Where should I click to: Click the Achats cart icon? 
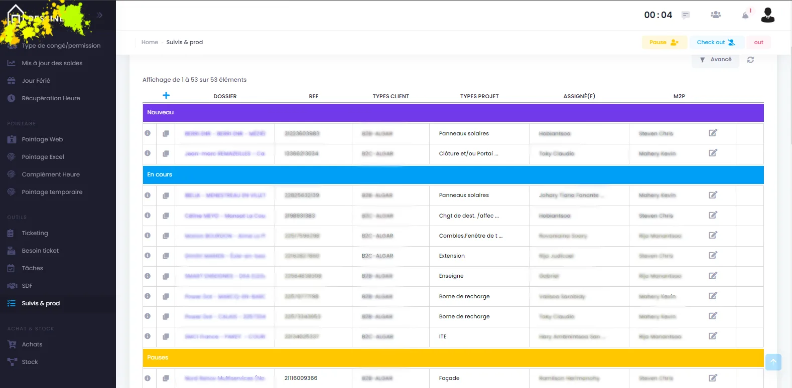12,344
